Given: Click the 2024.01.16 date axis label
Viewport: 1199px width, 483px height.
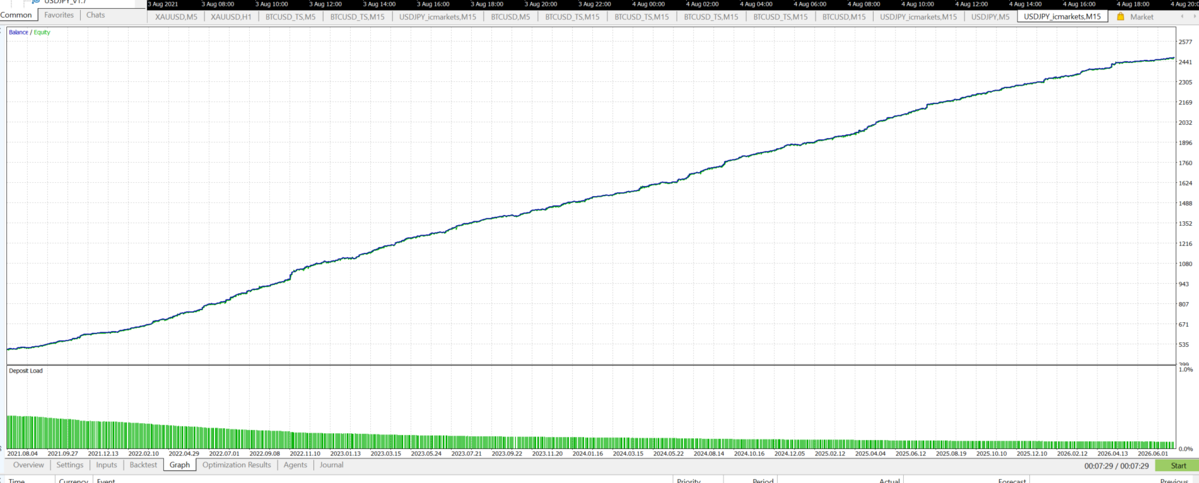Looking at the screenshot, I should click(x=587, y=453).
